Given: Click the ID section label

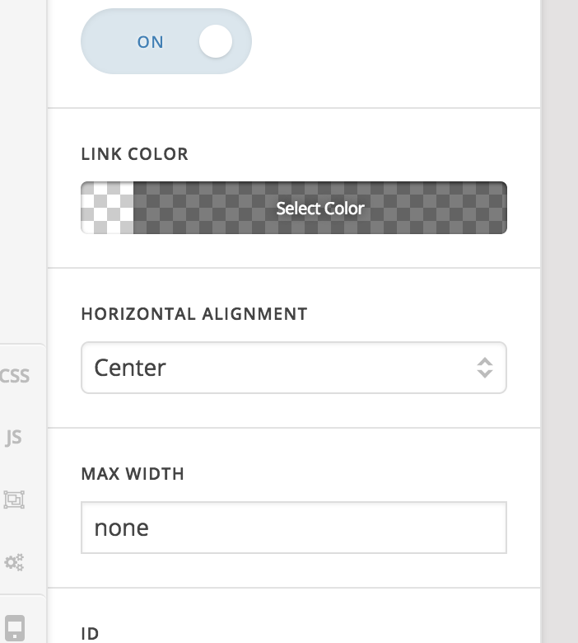Looking at the screenshot, I should pyautogui.click(x=90, y=634).
